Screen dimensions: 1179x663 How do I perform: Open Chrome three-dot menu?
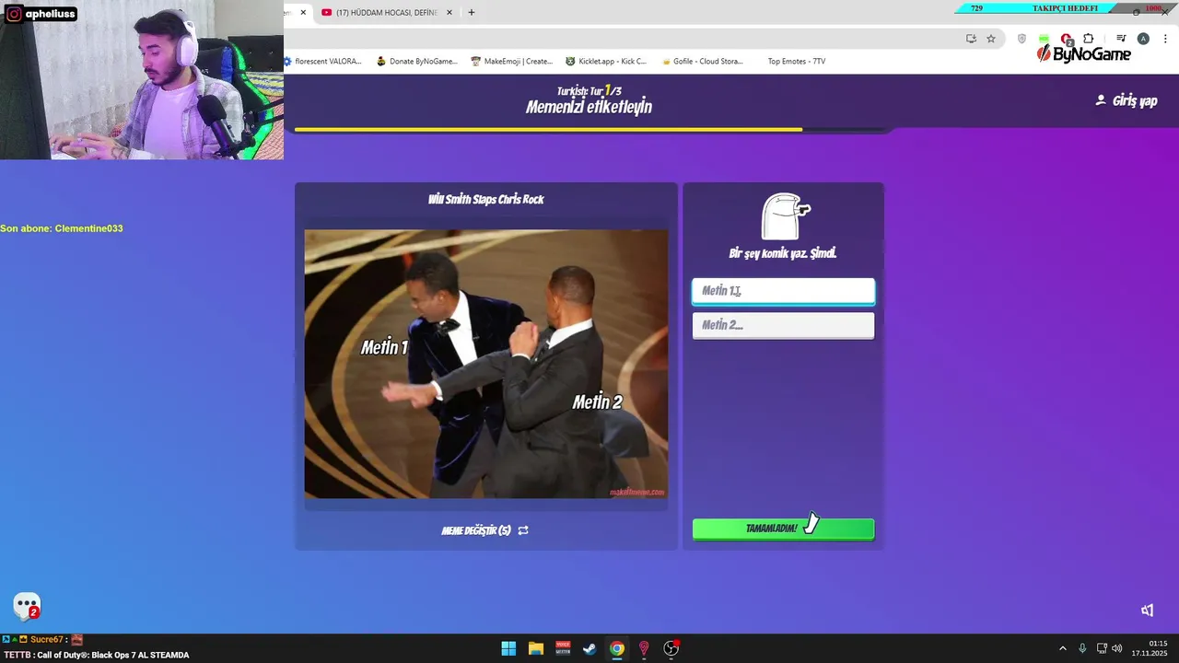tap(1165, 39)
